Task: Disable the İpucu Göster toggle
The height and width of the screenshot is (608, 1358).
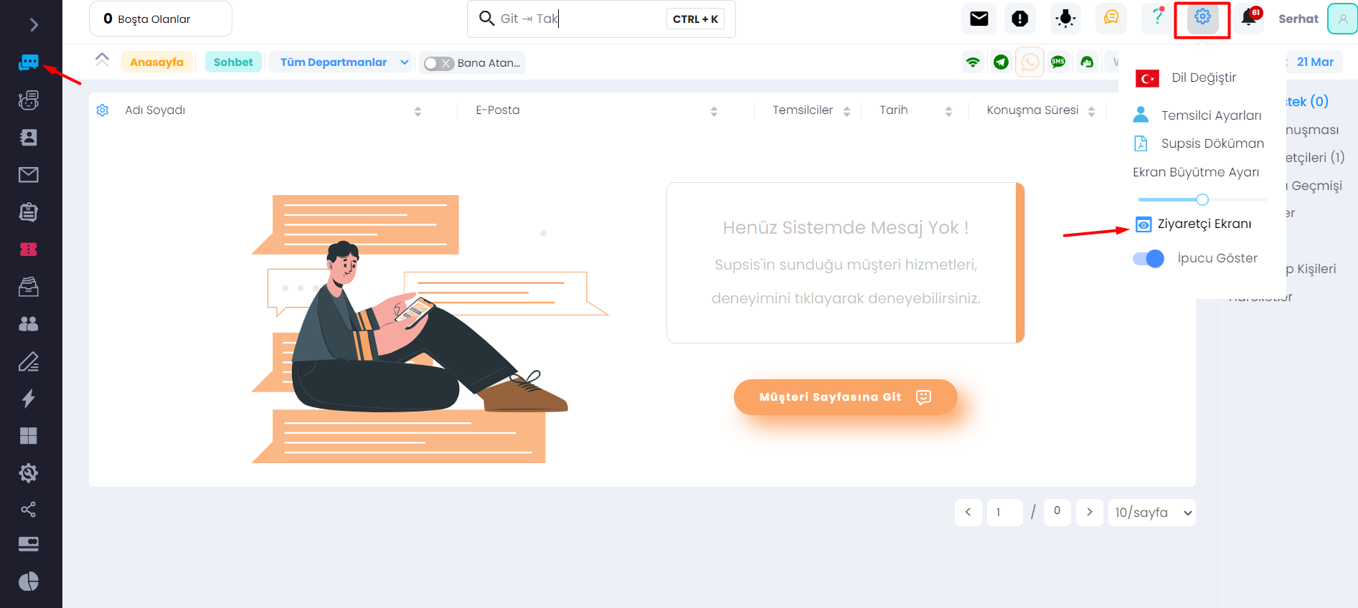Action: point(1148,258)
